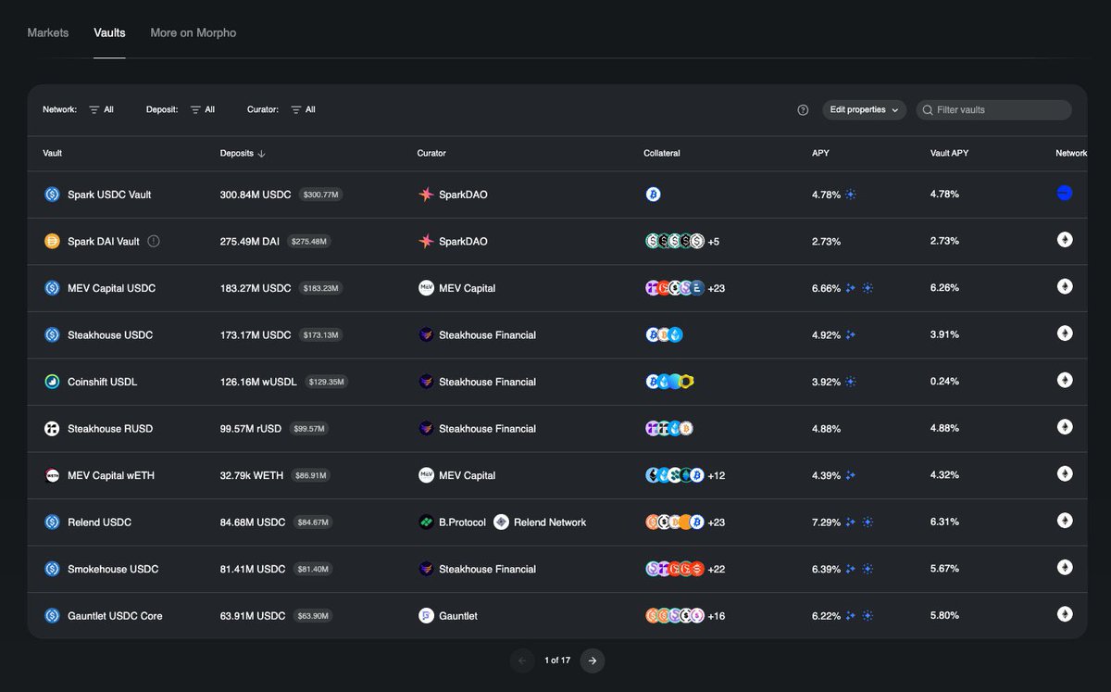Click the MEV Capital USDC token icon
Image resolution: width=1111 pixels, height=692 pixels.
[52, 288]
